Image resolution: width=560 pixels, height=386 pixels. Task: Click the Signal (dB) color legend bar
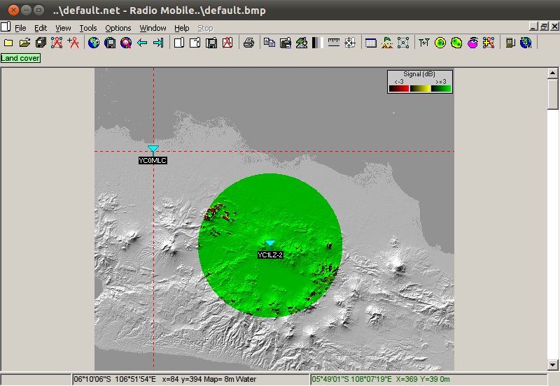click(x=420, y=88)
